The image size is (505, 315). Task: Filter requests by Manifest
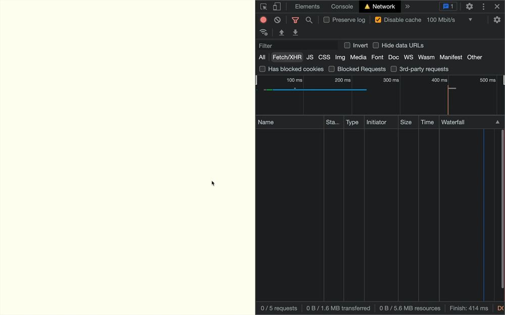[x=451, y=57]
